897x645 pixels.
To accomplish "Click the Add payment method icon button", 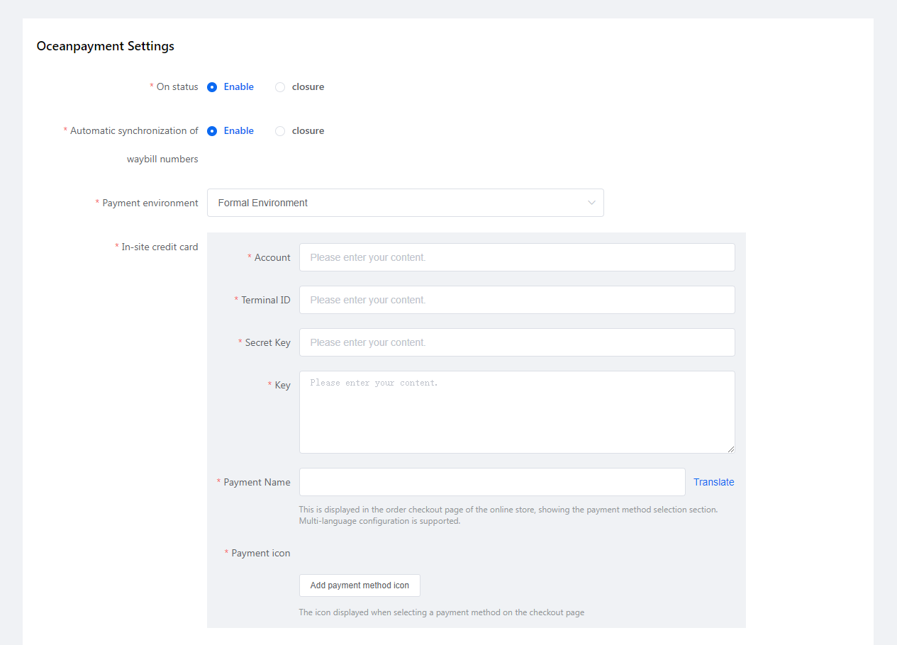I will pos(360,585).
